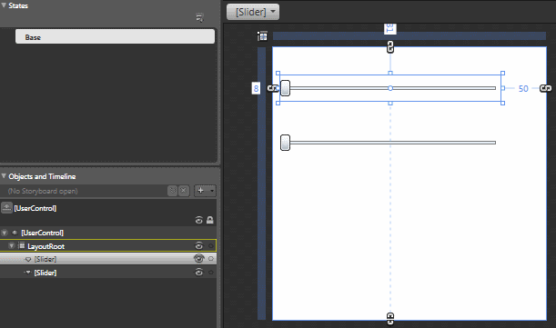Click the left margin value 8

pyautogui.click(x=256, y=88)
